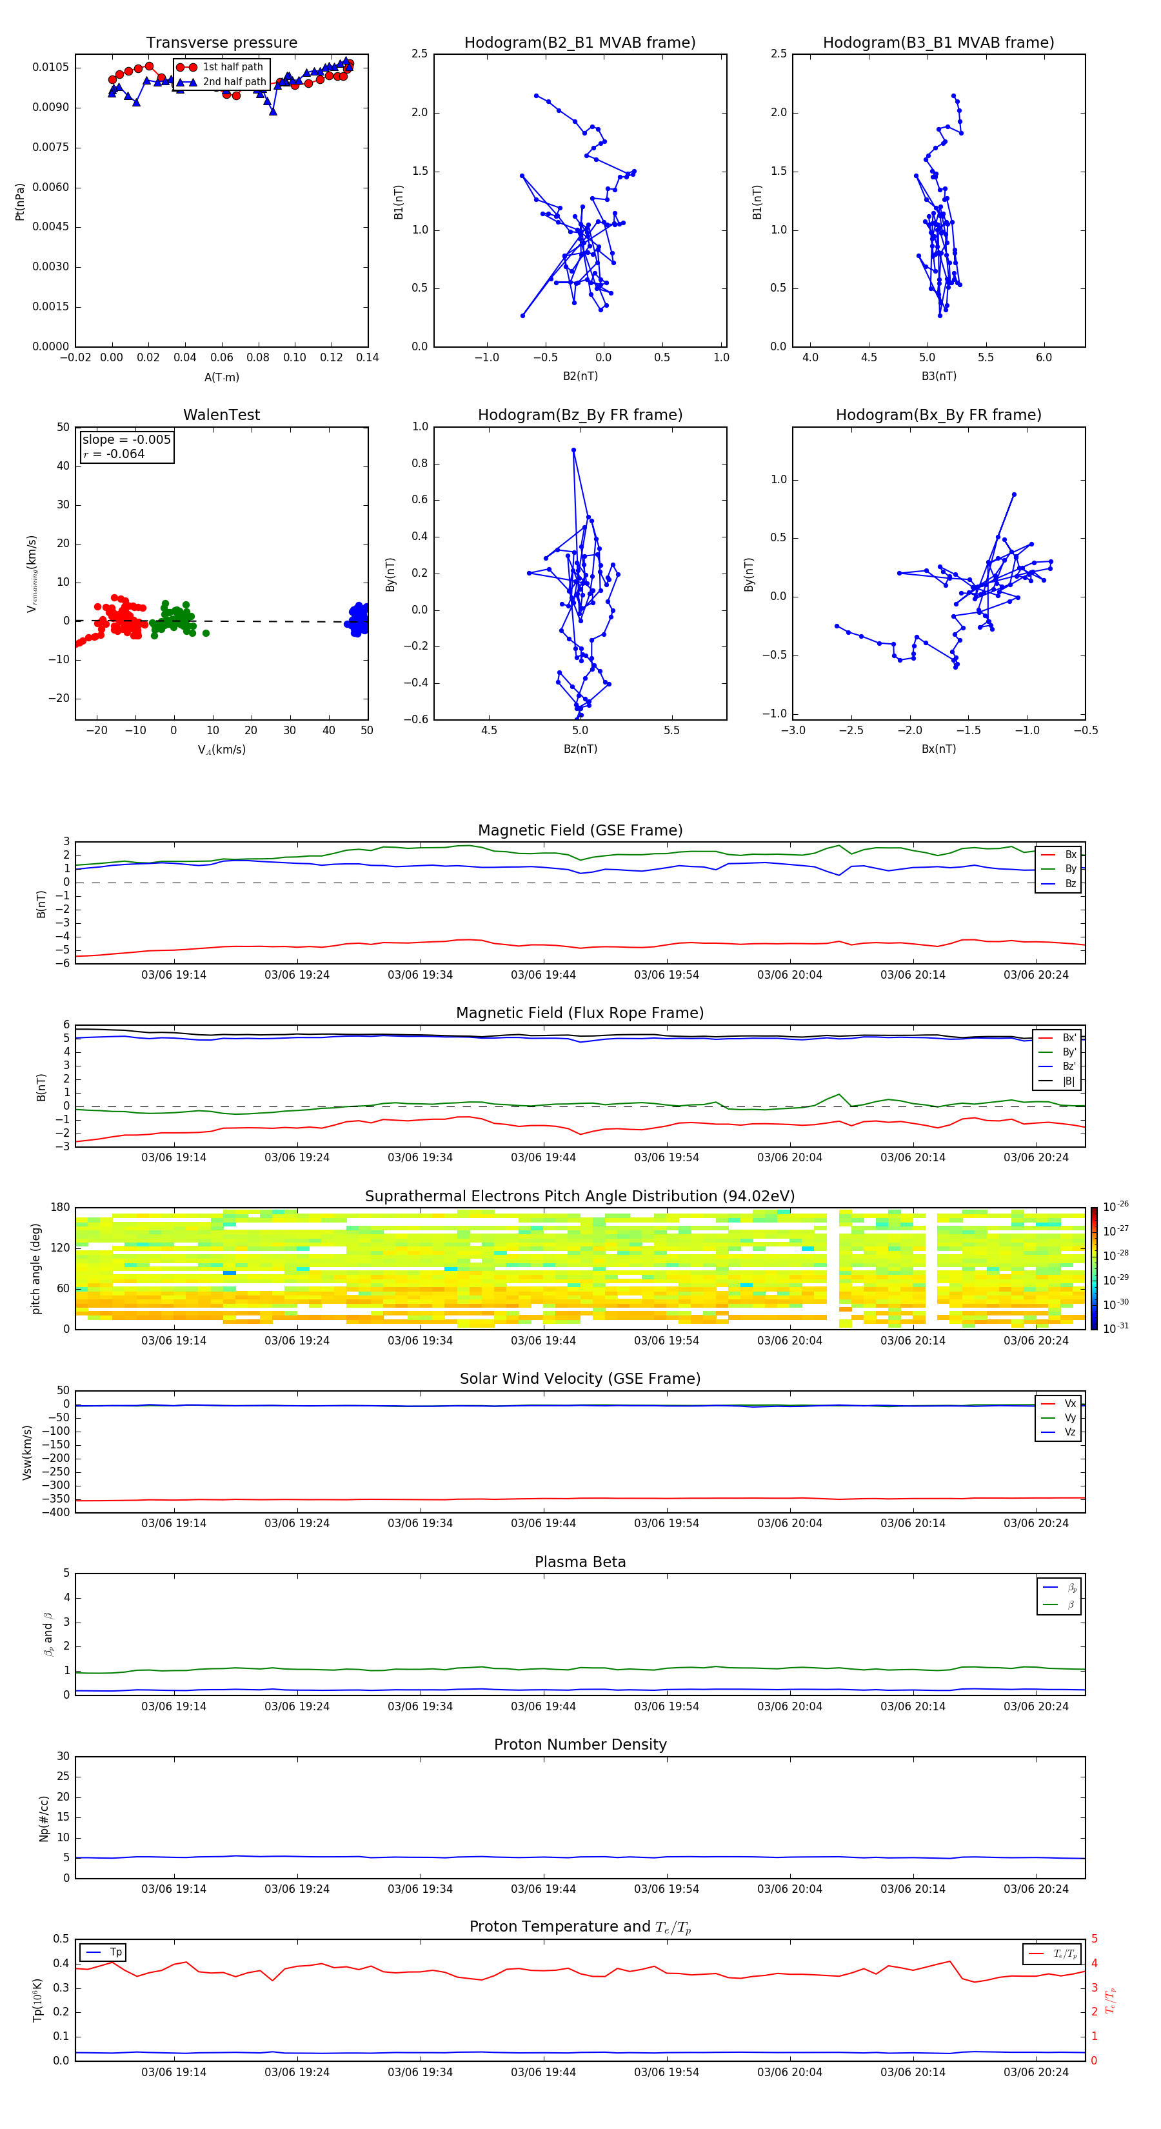This screenshot has height=2129, width=1161.
Task: Click the "WalenTest" plot title
Action: coord(221,415)
